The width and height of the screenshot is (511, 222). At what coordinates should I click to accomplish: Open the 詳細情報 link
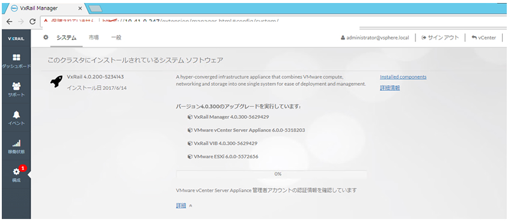pos(390,88)
